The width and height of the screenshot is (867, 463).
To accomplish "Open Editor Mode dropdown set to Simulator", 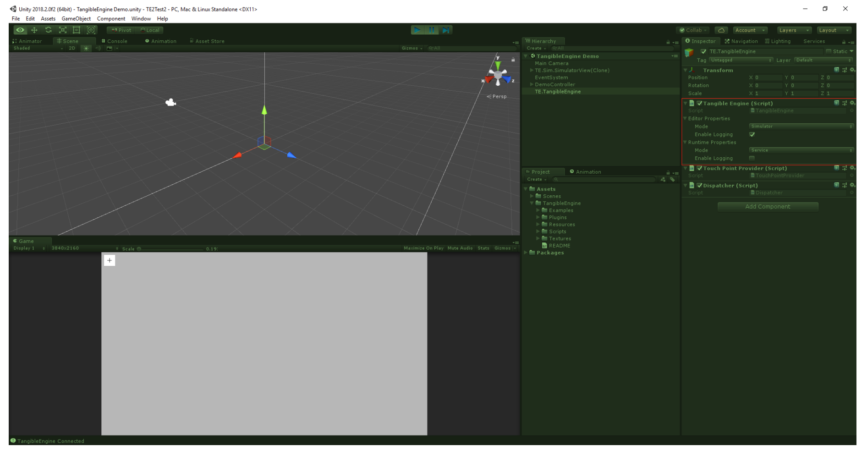I will pyautogui.click(x=801, y=127).
